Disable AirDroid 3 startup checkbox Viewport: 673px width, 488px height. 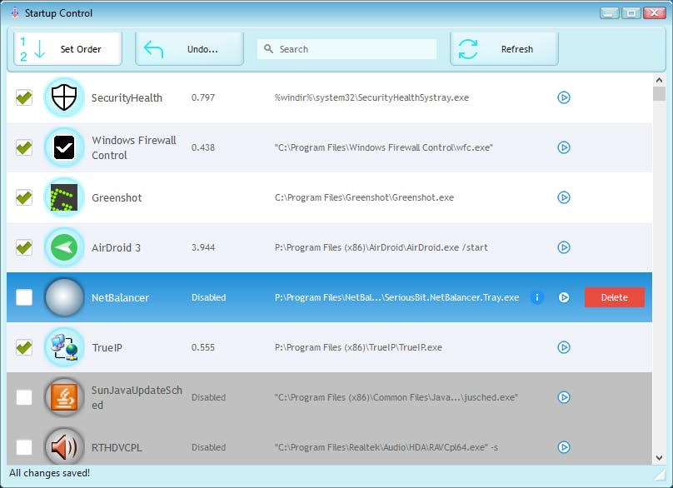coord(24,247)
